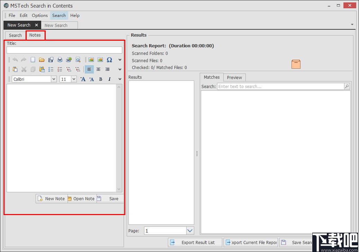Click the Print icon
Image resolution: width=359 pixels, height=252 pixels.
tap(60, 60)
